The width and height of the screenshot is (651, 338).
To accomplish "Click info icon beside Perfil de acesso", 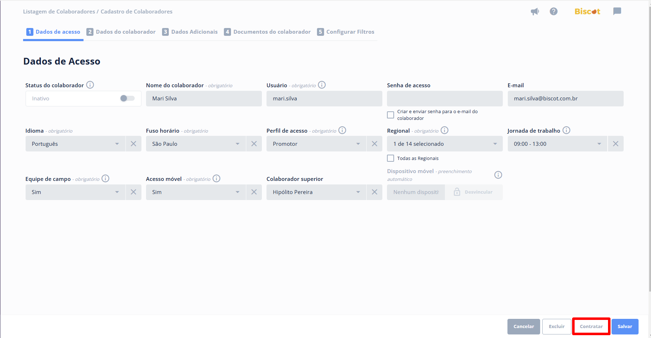I will click(342, 131).
